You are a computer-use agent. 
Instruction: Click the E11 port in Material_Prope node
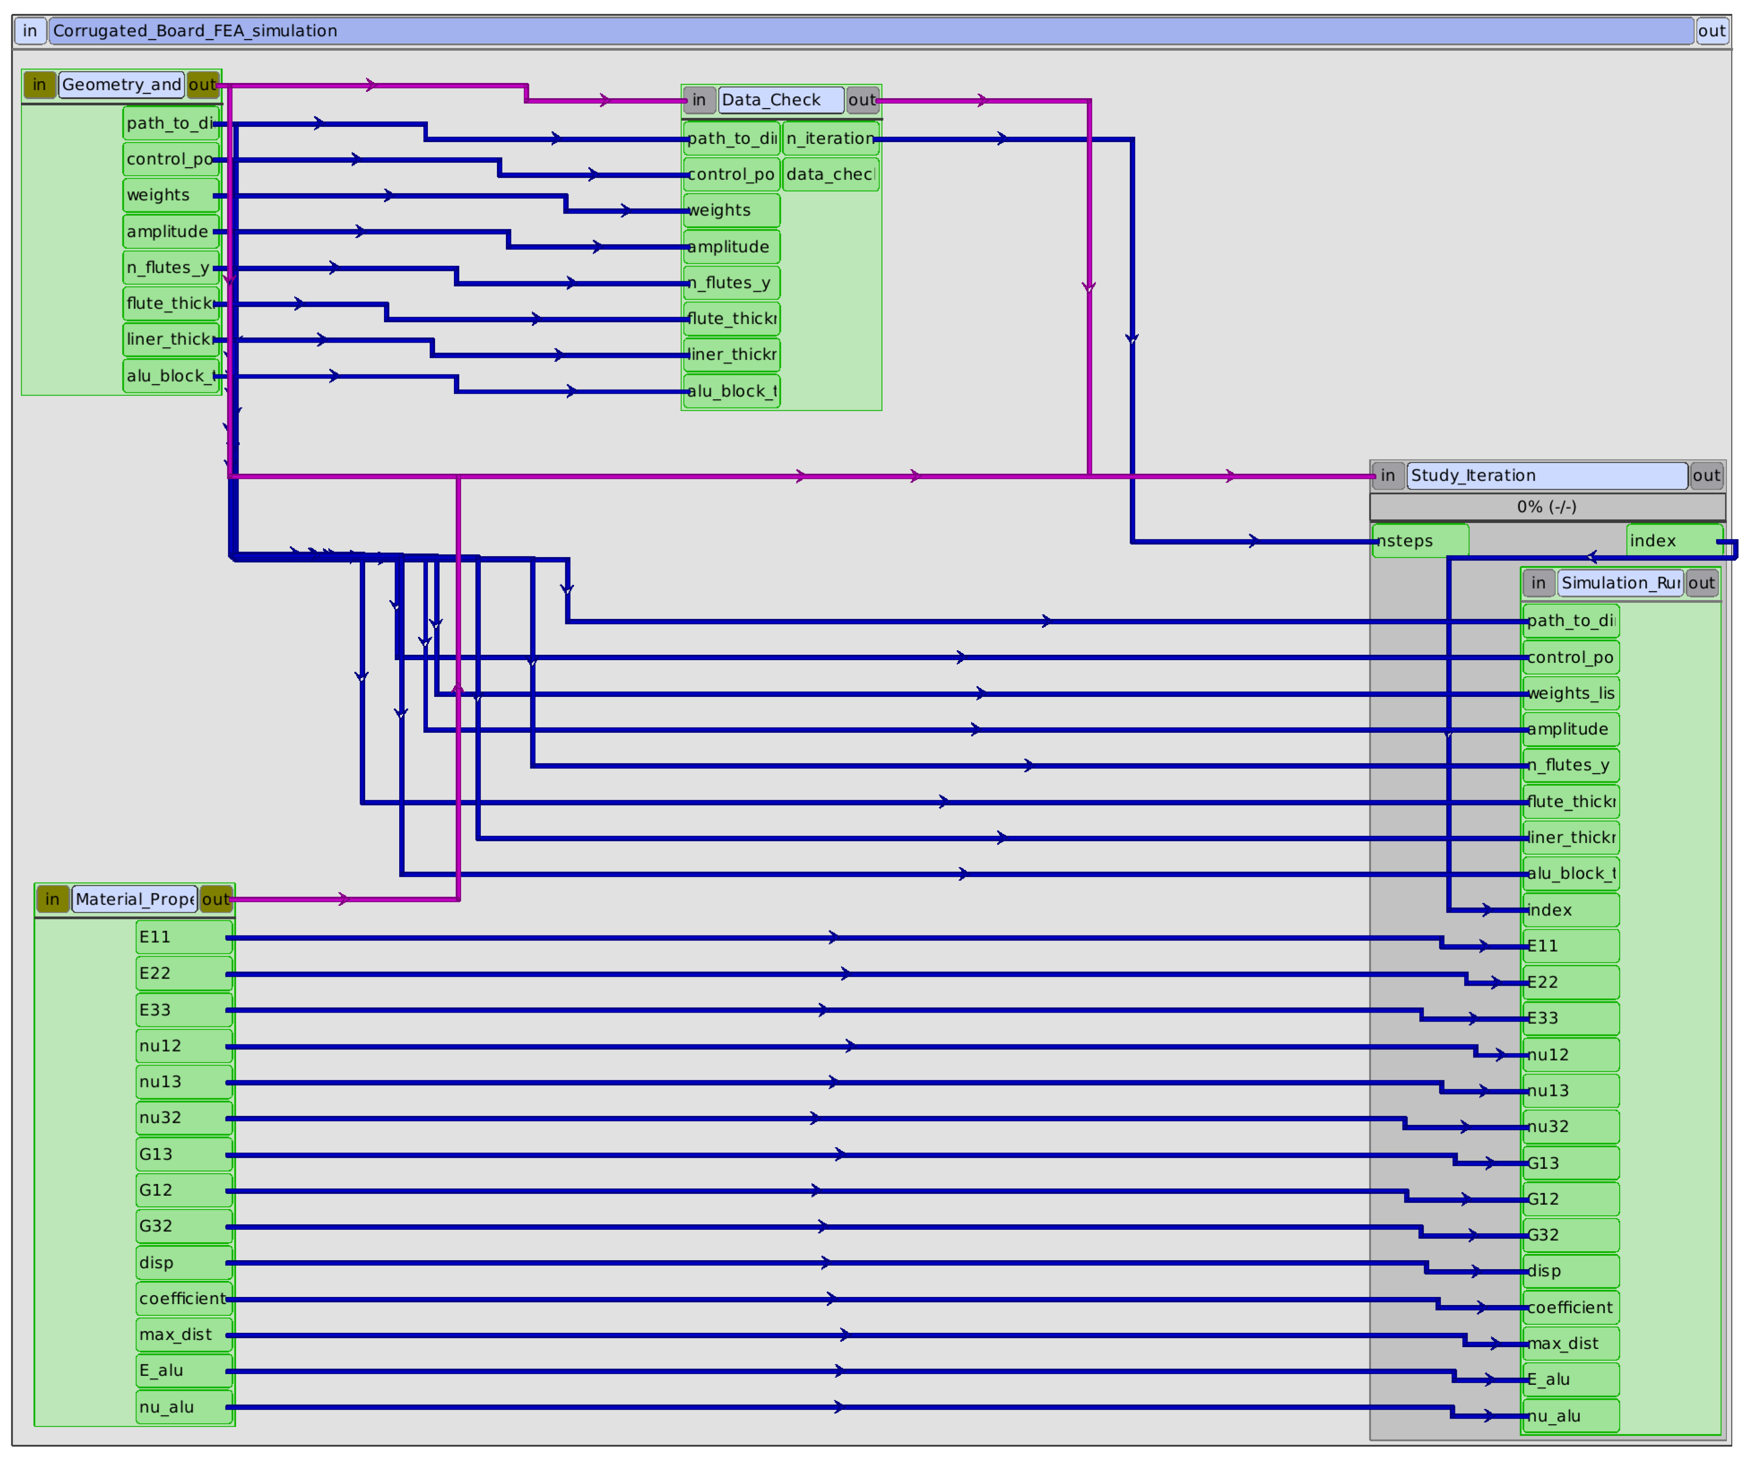click(x=183, y=937)
